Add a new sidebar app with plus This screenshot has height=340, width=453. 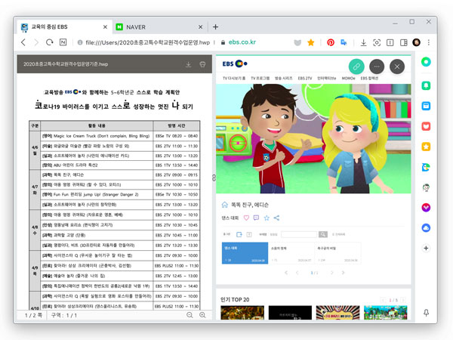pos(427,248)
